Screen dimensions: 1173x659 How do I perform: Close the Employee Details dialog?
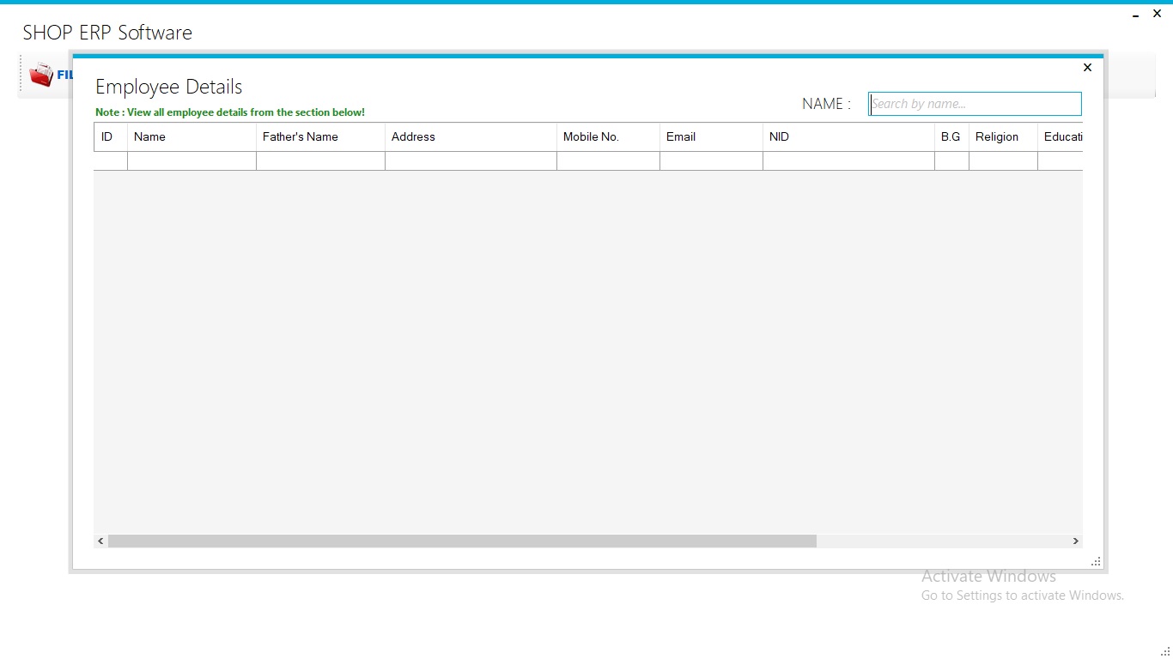click(1087, 67)
